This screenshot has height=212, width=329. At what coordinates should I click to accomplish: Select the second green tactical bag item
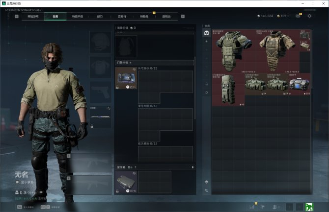[x=277, y=84]
